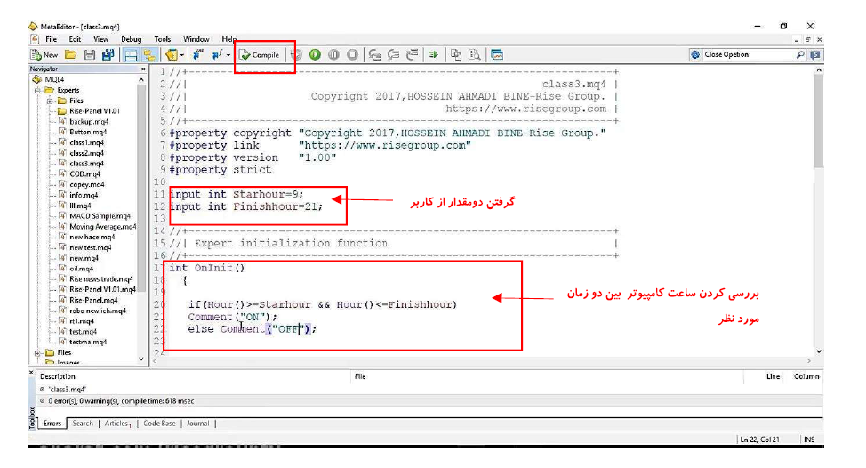This screenshot has height=468, width=866.
Task: Create a new file with New button
Action: pyautogui.click(x=44, y=54)
